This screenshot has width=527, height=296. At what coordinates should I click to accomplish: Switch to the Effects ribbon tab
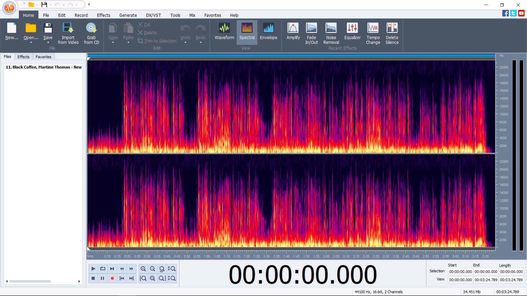pyautogui.click(x=103, y=15)
